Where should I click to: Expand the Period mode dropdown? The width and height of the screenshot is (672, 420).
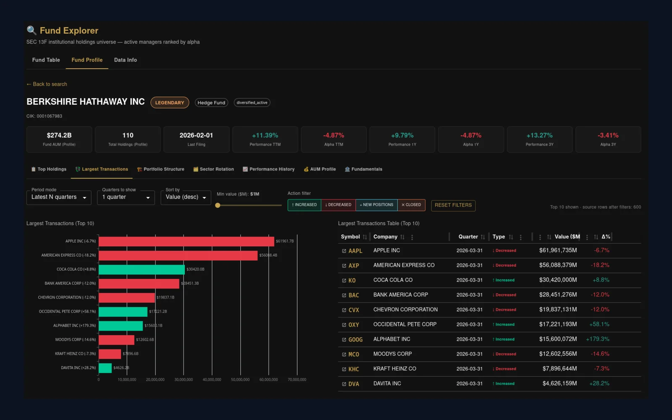[x=59, y=197]
